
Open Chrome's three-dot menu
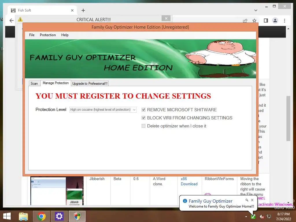pos(284,21)
